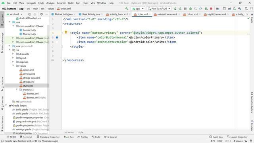Image resolution: width=254 pixels, height=143 pixels.
Task: Switch to the MainActivity.java tab
Action: [63, 14]
